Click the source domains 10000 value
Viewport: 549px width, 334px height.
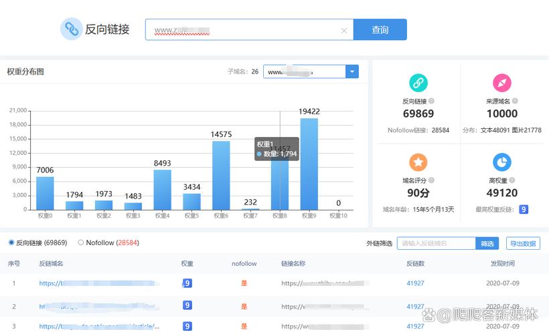pyautogui.click(x=501, y=114)
